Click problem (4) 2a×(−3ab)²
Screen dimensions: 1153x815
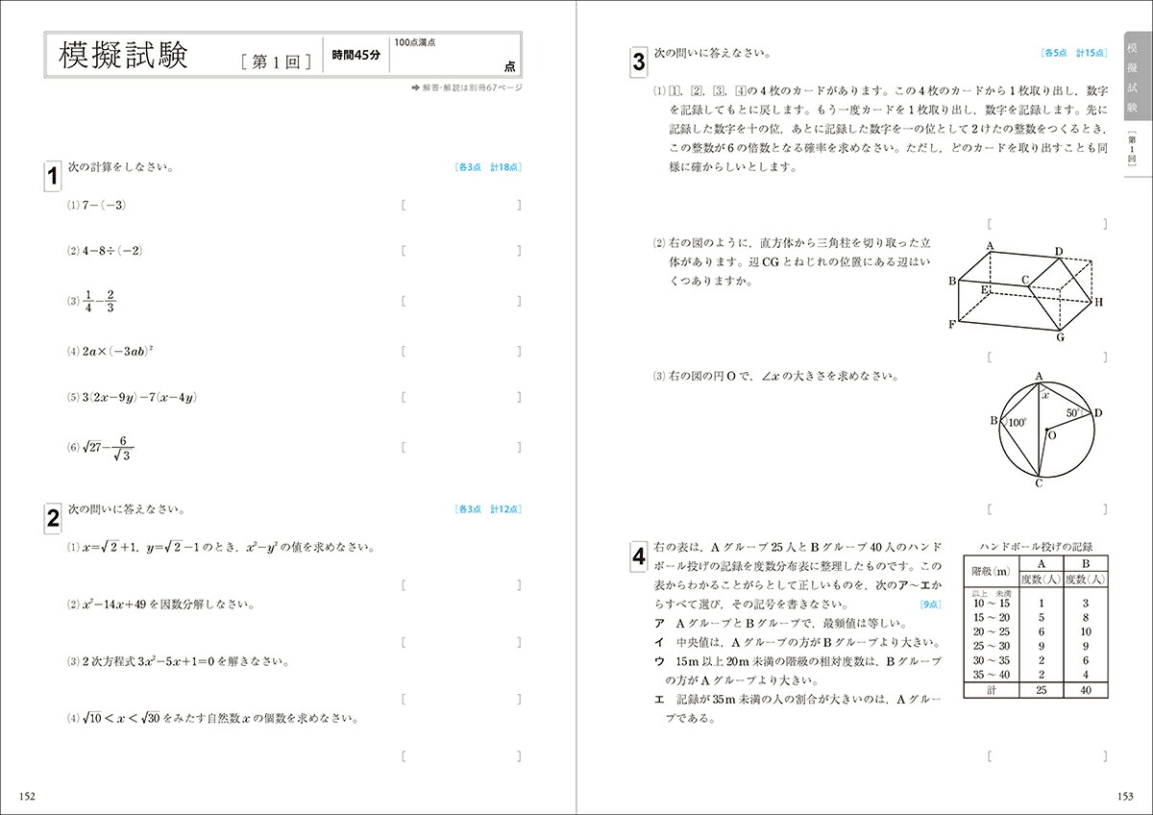pyautogui.click(x=110, y=351)
